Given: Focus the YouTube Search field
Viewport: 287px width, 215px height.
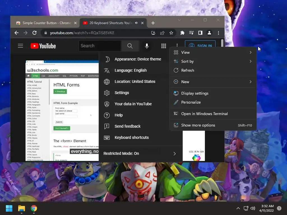Looking at the screenshot, I should click(x=100, y=46).
